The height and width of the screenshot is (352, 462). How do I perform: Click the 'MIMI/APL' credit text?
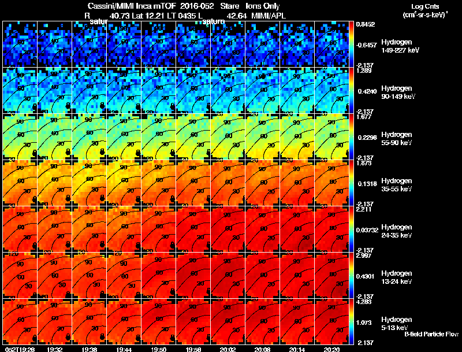pyautogui.click(x=269, y=16)
